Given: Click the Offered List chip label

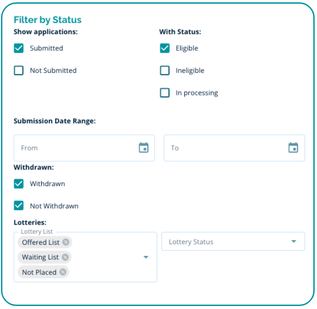Looking at the screenshot, I should pos(41,242).
